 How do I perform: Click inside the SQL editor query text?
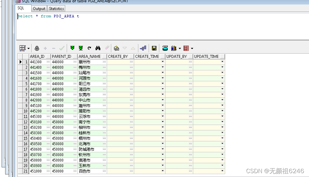click(x=48, y=16)
